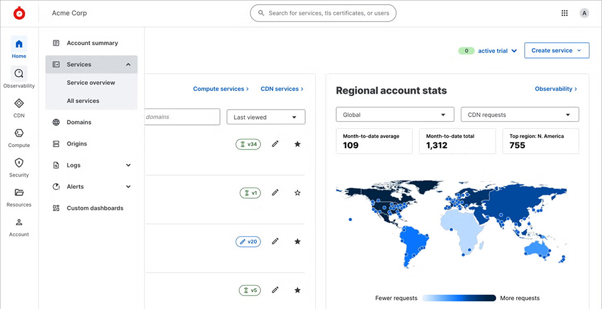Open the Last viewed sort dropdown
The height and width of the screenshot is (309, 602).
266,117
